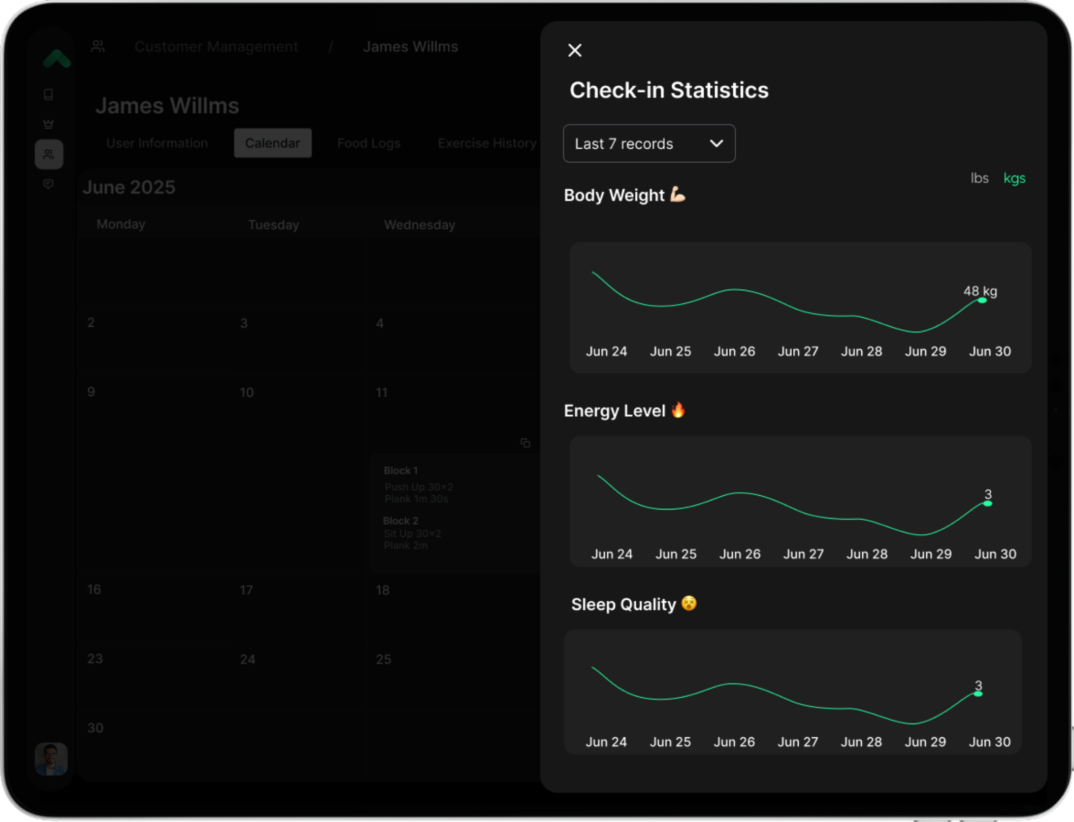Close the Check-in Statistics panel
This screenshot has width=1074, height=822.
[x=574, y=50]
